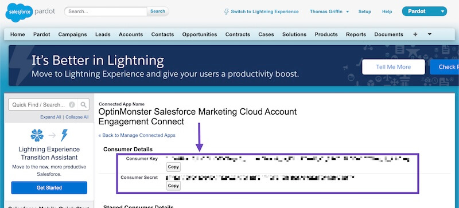The width and height of the screenshot is (459, 208).
Task: Click the Consumer Key label
Action: click(142, 159)
